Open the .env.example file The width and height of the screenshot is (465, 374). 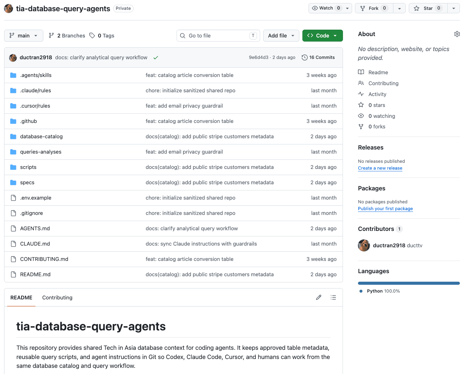[x=35, y=198]
